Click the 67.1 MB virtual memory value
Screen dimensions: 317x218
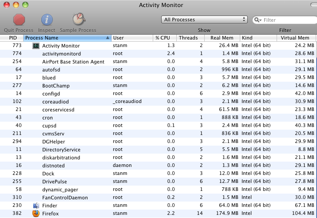click(x=305, y=205)
